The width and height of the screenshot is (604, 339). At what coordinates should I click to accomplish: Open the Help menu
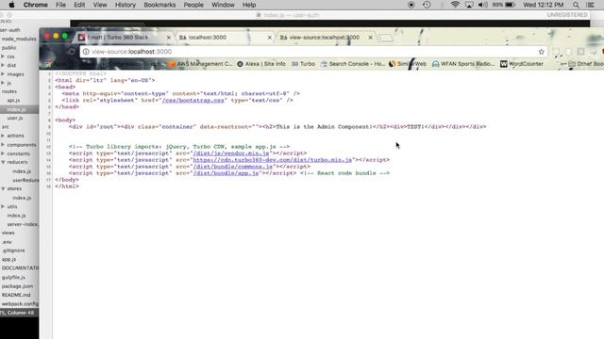249,5
